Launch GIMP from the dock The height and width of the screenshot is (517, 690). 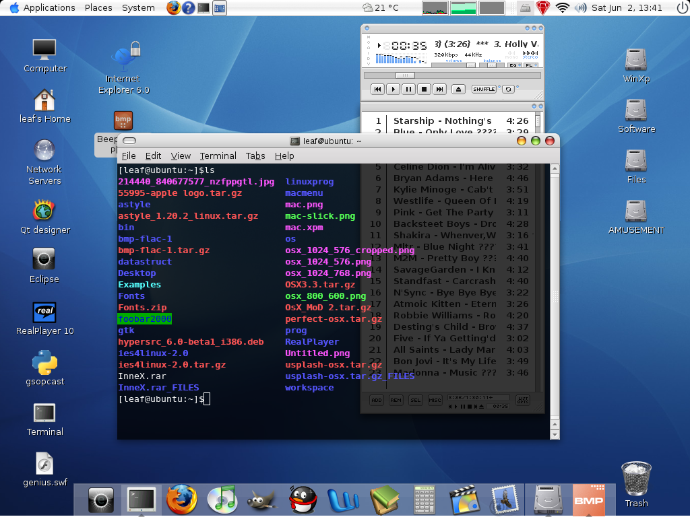tap(262, 500)
